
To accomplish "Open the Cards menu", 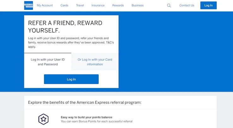I will pos(64,5).
